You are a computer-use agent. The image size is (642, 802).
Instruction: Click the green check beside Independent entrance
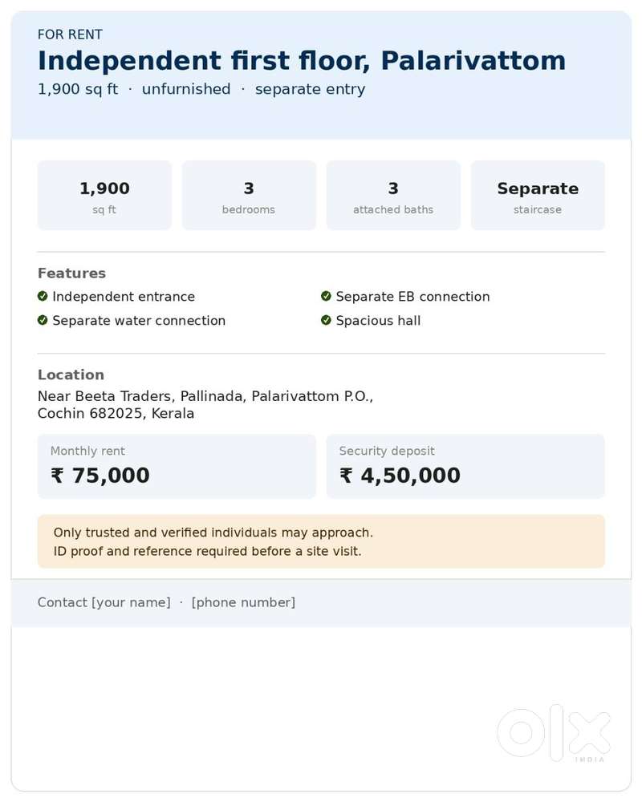43,296
